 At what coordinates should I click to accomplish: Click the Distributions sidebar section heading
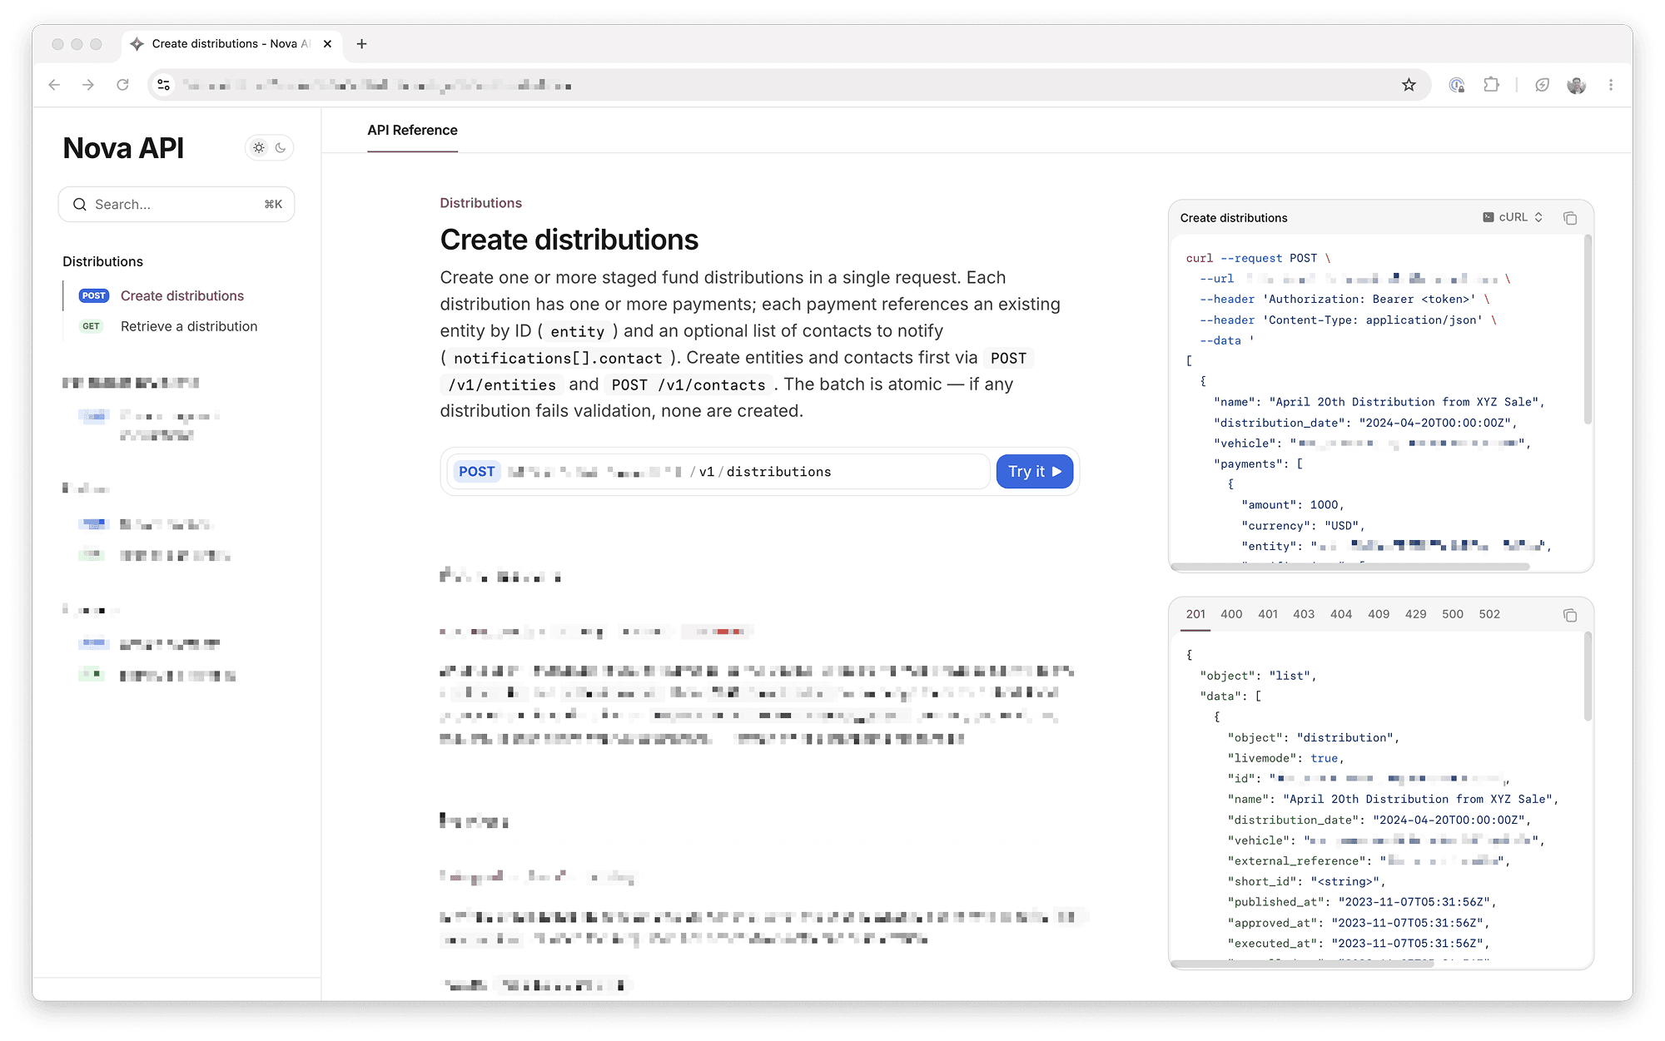pyautogui.click(x=102, y=261)
